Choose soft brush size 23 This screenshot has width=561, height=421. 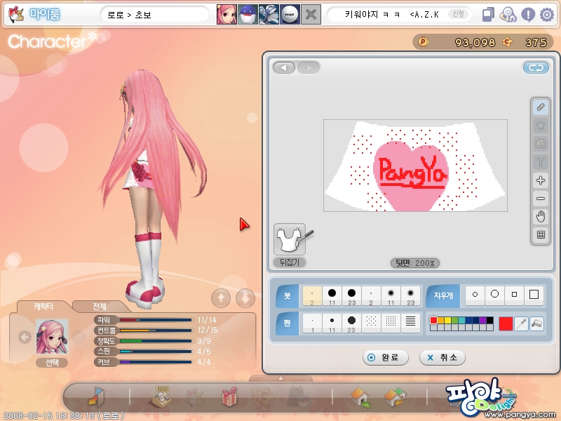[x=410, y=295]
